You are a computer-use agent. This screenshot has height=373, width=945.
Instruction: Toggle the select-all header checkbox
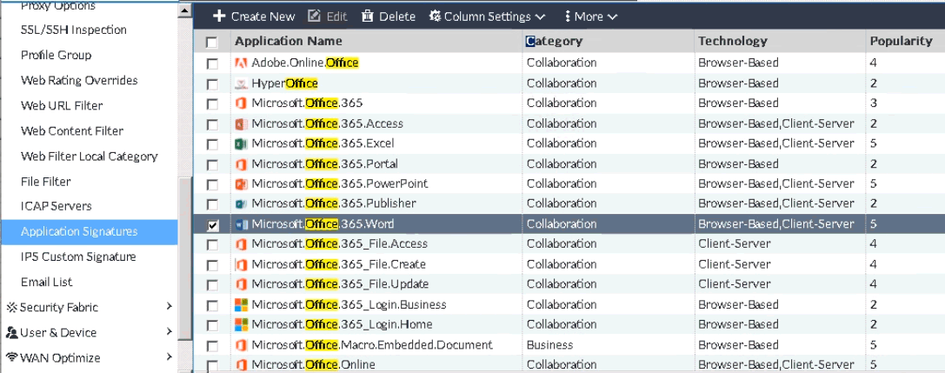[211, 43]
